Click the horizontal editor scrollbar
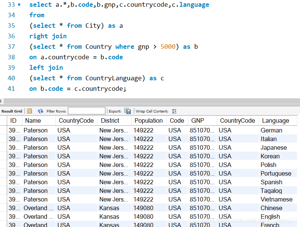The height and width of the screenshot is (227, 300). point(152,101)
